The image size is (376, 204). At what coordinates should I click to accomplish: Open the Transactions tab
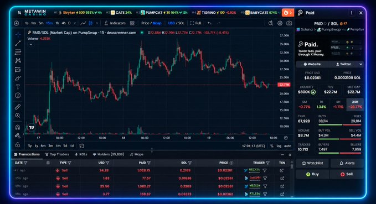point(27,154)
